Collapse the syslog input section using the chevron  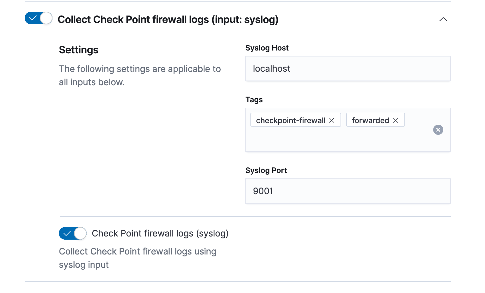(443, 20)
